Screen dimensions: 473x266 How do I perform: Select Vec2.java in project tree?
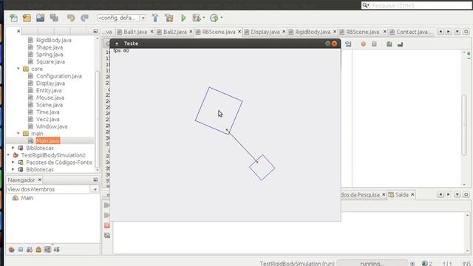point(47,120)
